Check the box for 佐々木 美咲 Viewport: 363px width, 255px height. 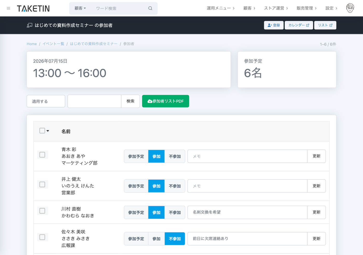pyautogui.click(x=42, y=237)
